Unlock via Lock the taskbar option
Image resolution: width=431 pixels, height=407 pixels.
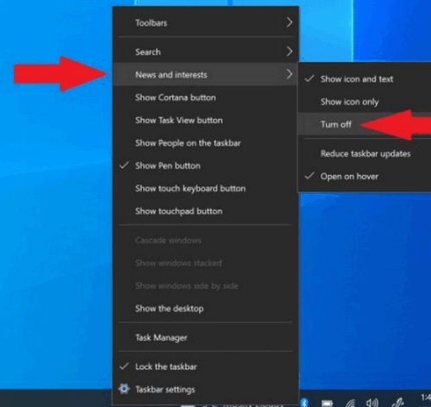(x=205, y=366)
